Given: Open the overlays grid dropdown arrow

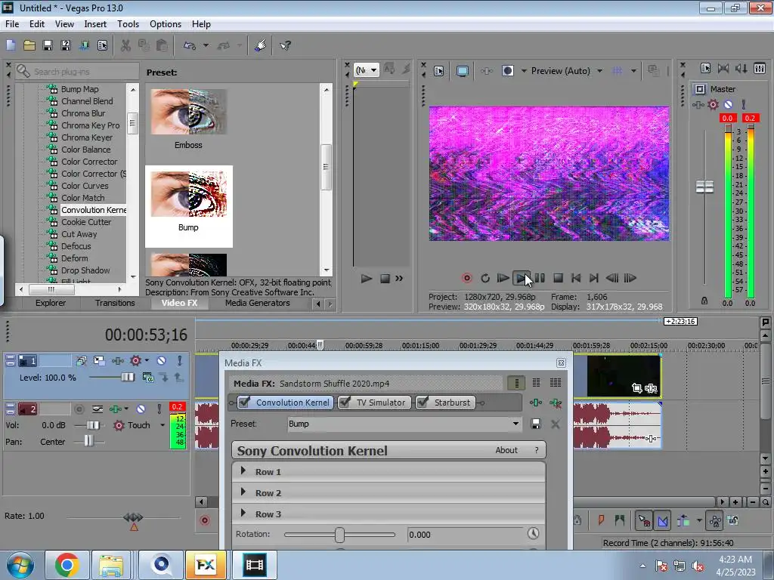Looking at the screenshot, I should [633, 71].
